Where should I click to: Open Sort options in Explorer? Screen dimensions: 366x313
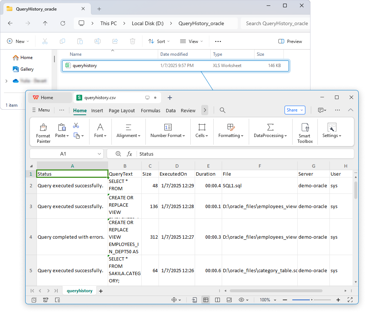click(159, 41)
